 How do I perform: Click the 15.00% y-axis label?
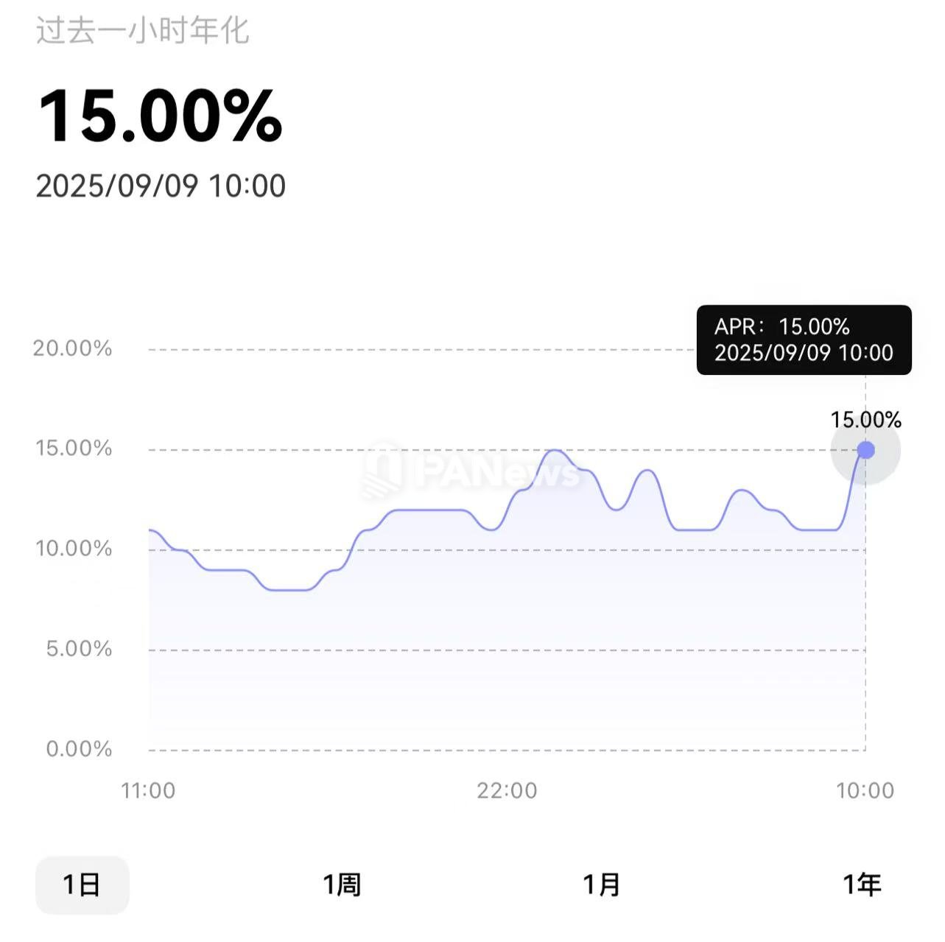click(74, 449)
